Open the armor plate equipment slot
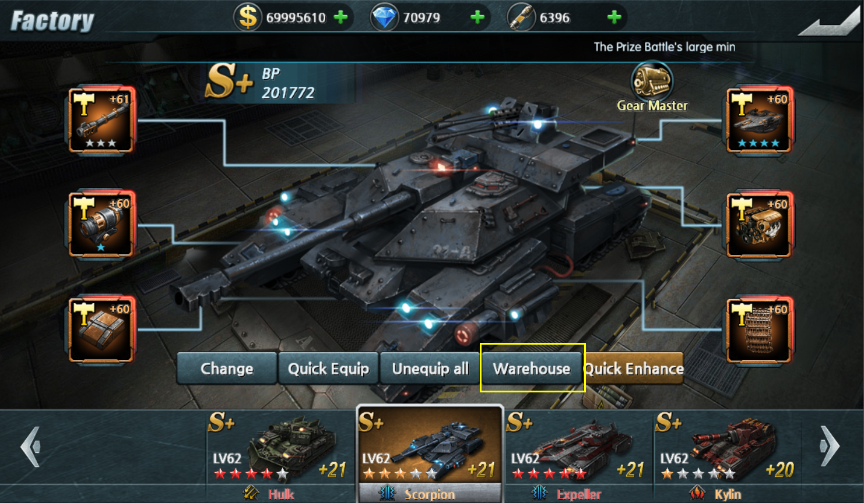 tap(101, 330)
